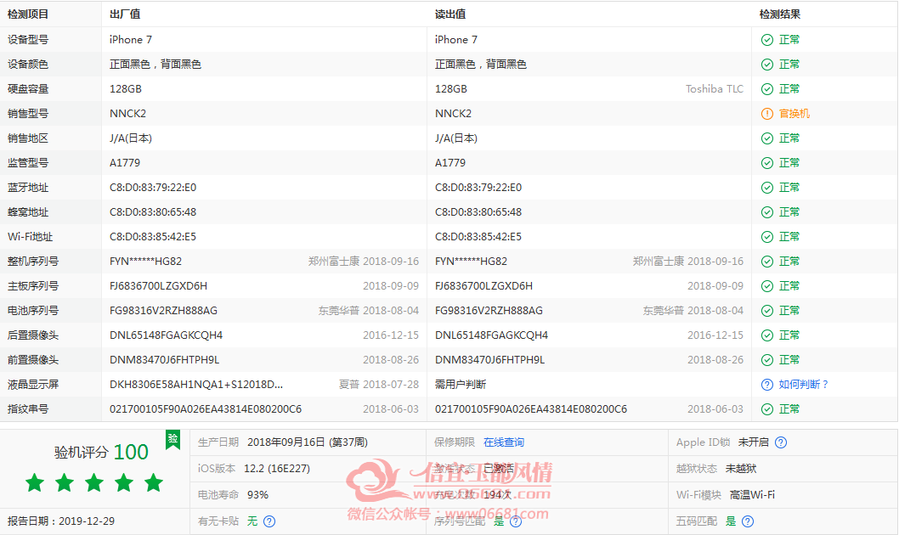Select the factory Bluetooth address C8:D0:83:79:22:E0
Viewport: 899px width, 535px height.
pos(153,188)
